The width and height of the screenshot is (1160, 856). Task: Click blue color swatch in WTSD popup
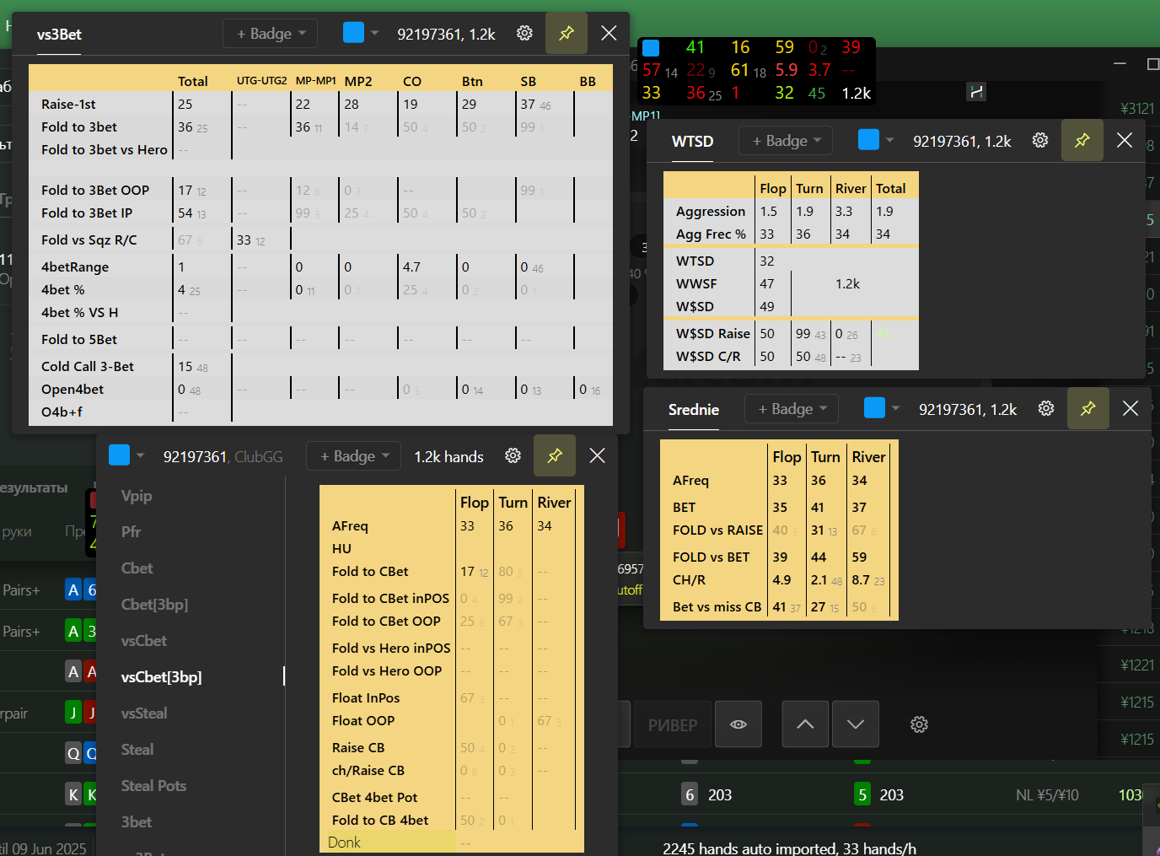[x=868, y=139]
